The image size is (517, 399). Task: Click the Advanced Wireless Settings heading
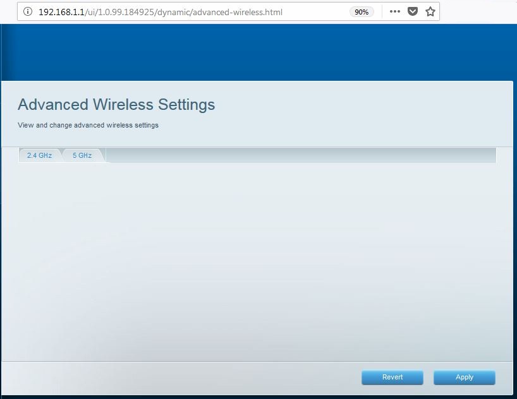[x=116, y=104]
